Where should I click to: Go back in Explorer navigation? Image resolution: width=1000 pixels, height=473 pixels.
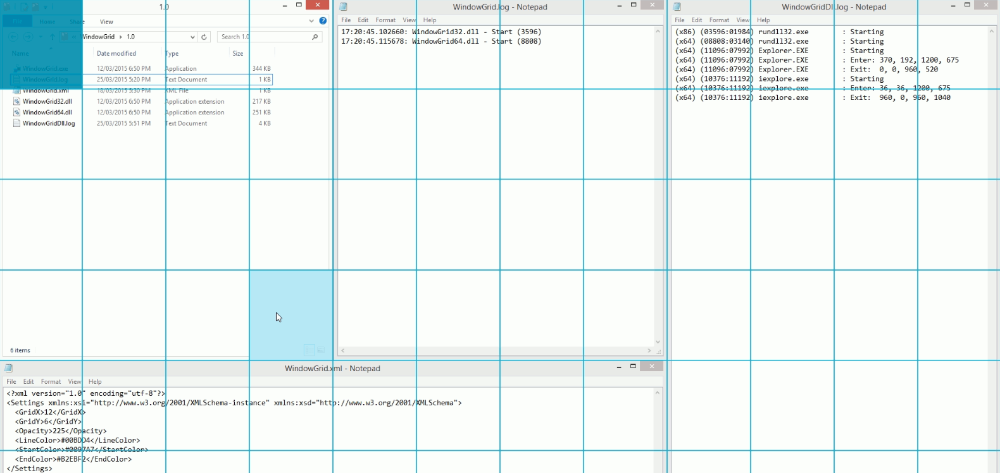[13, 37]
